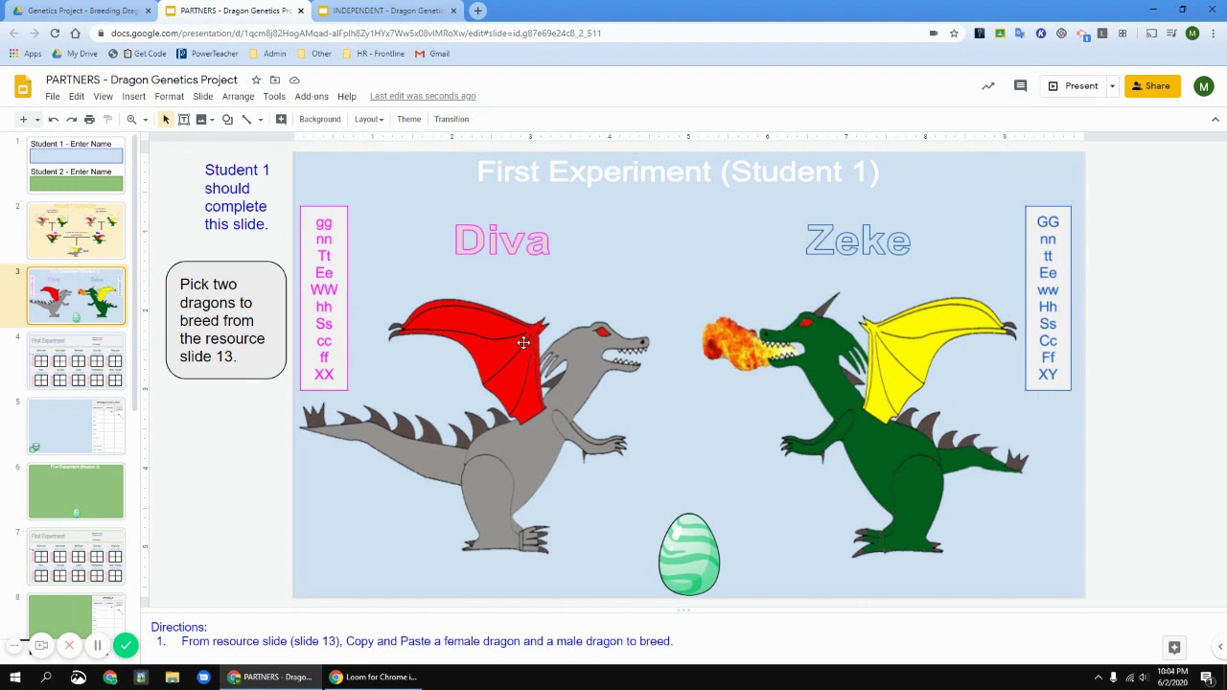
Task: Expand the line type dropdown arrow
Action: 260,119
